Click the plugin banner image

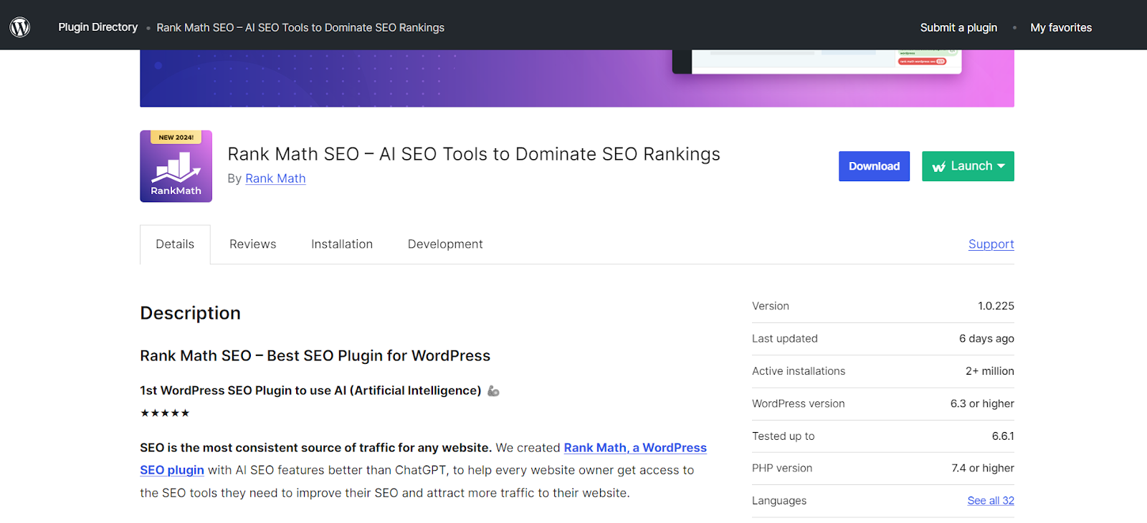coord(577,79)
